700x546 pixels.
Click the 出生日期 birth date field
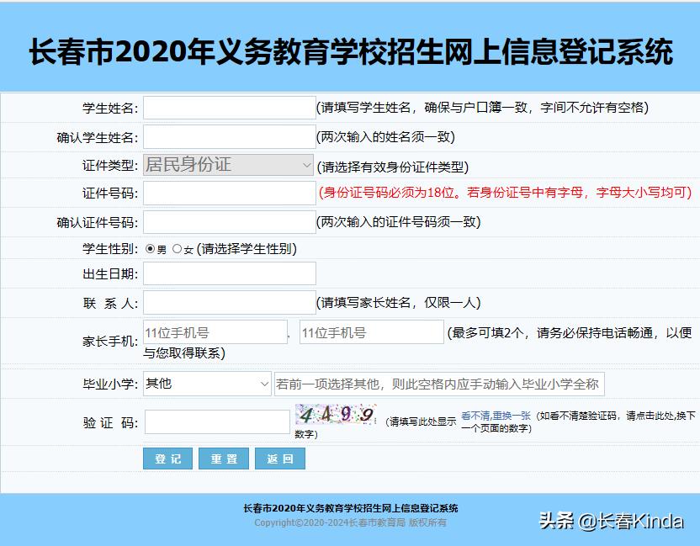pyautogui.click(x=228, y=273)
